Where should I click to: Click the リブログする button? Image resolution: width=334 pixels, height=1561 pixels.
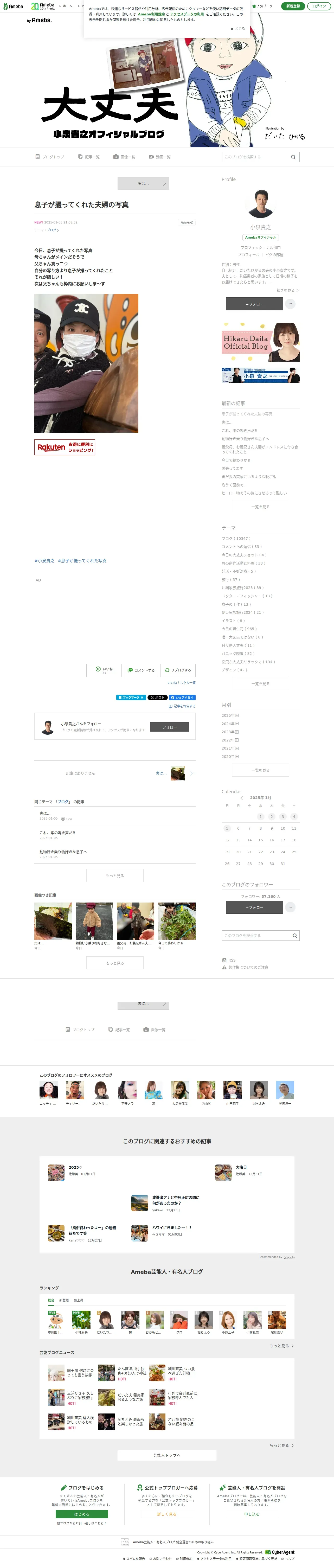178,670
